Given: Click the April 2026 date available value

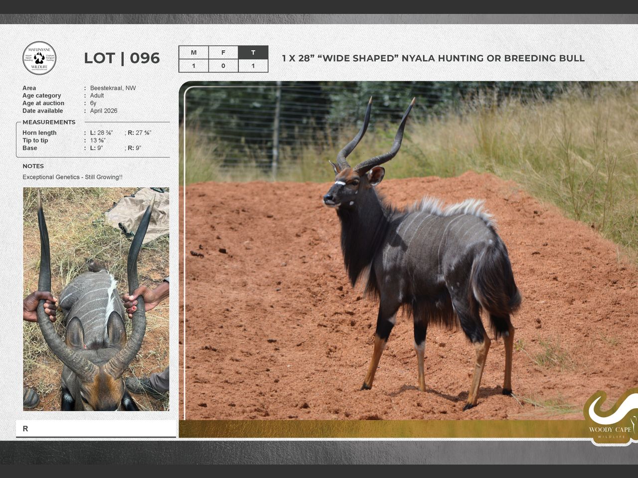Looking at the screenshot, I should click(x=104, y=111).
